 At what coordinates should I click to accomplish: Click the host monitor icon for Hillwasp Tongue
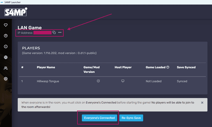(123, 81)
